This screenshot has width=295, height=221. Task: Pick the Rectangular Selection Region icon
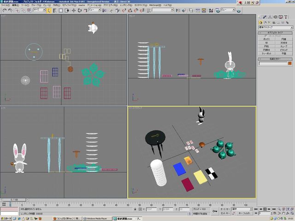pos(61,11)
